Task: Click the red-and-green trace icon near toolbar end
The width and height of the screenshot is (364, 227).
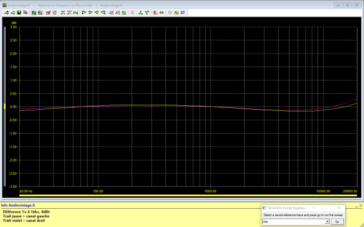Action: pos(176,13)
